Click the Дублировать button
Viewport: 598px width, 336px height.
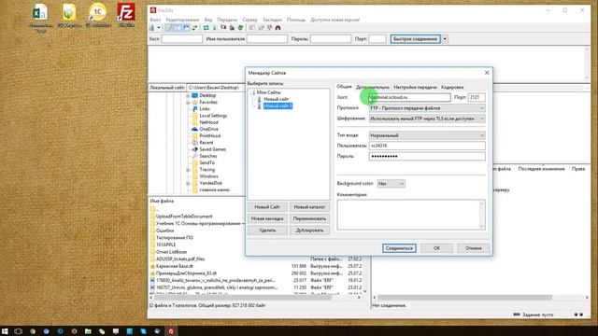click(309, 231)
